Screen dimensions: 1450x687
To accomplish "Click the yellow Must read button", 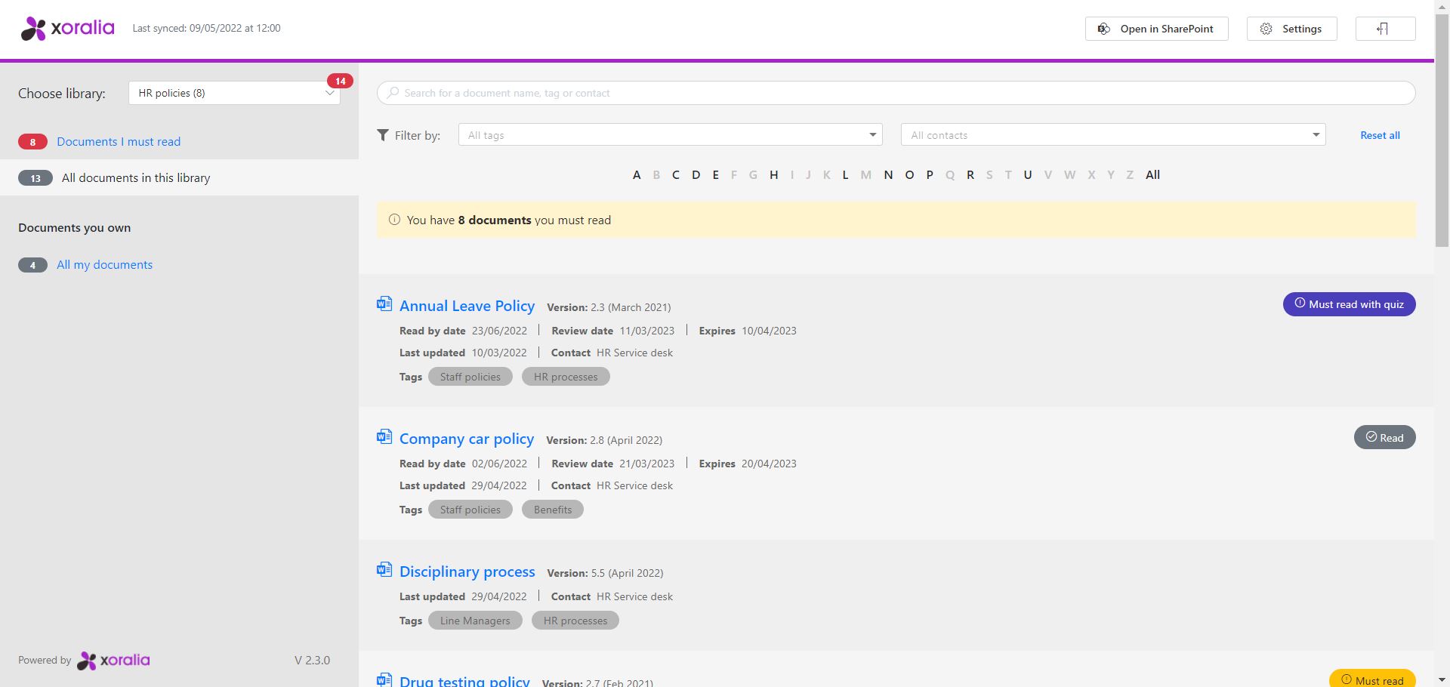I will click(x=1372, y=679).
